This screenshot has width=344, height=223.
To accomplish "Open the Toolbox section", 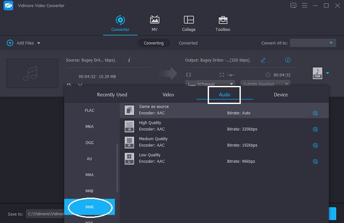I will pos(223,24).
